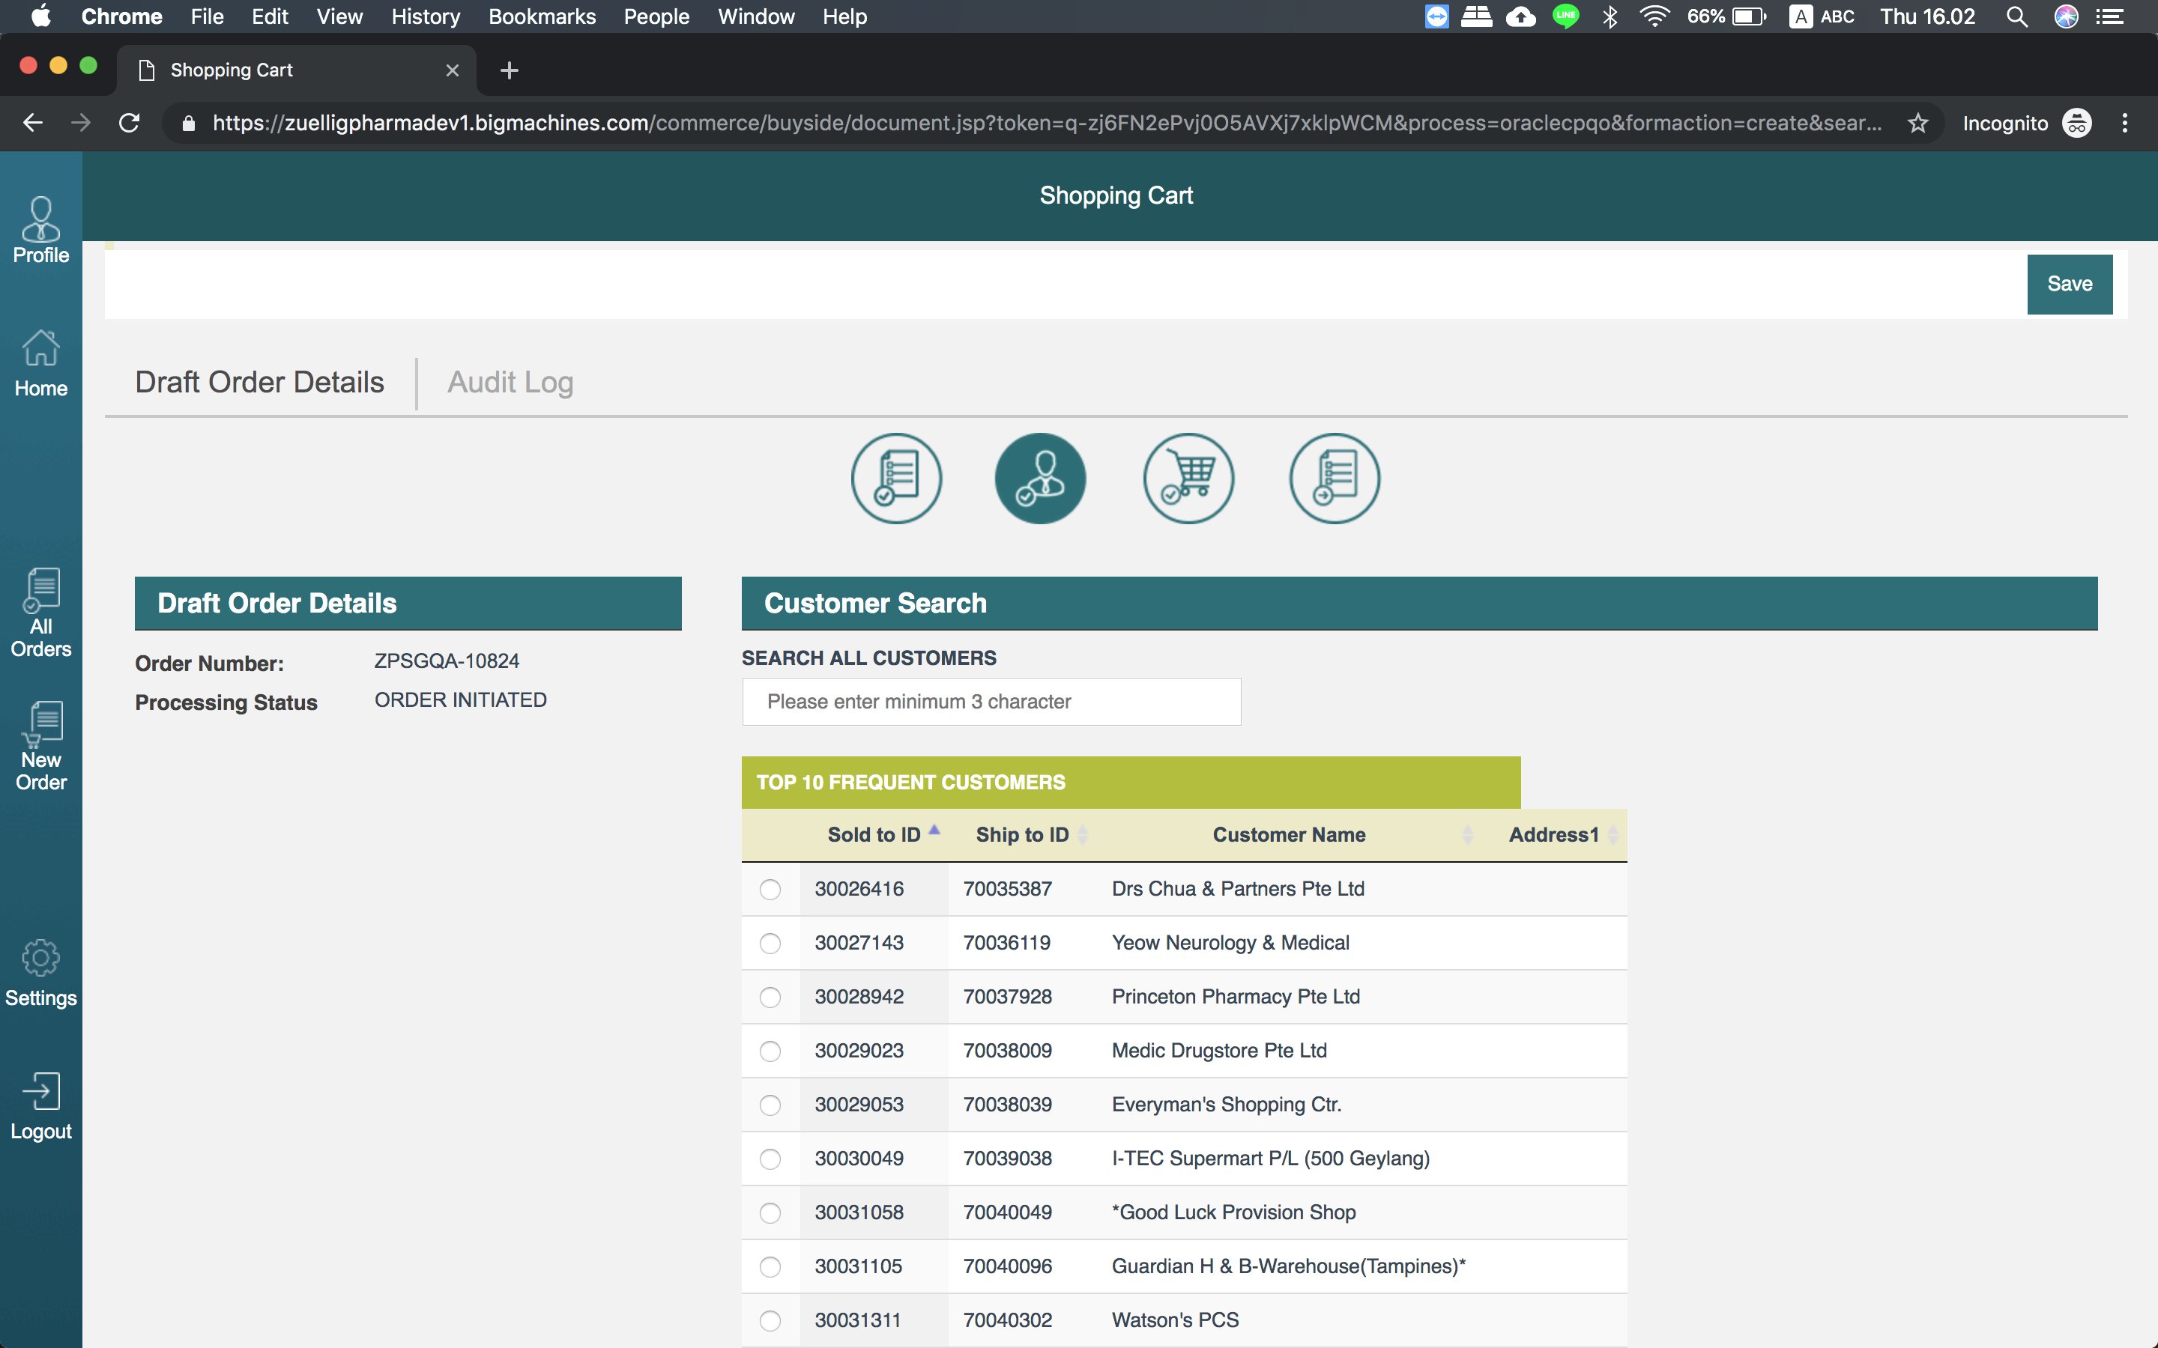Screen dimensions: 2158x1348
Task: Go to the shopping cart step icon
Action: (x=1188, y=479)
